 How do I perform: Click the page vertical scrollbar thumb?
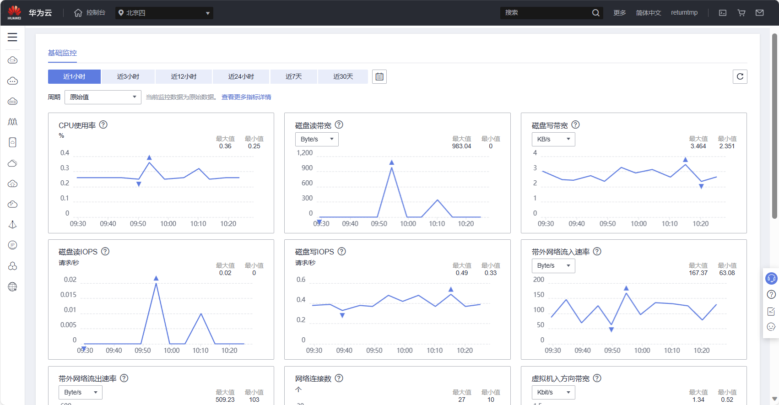click(774, 126)
